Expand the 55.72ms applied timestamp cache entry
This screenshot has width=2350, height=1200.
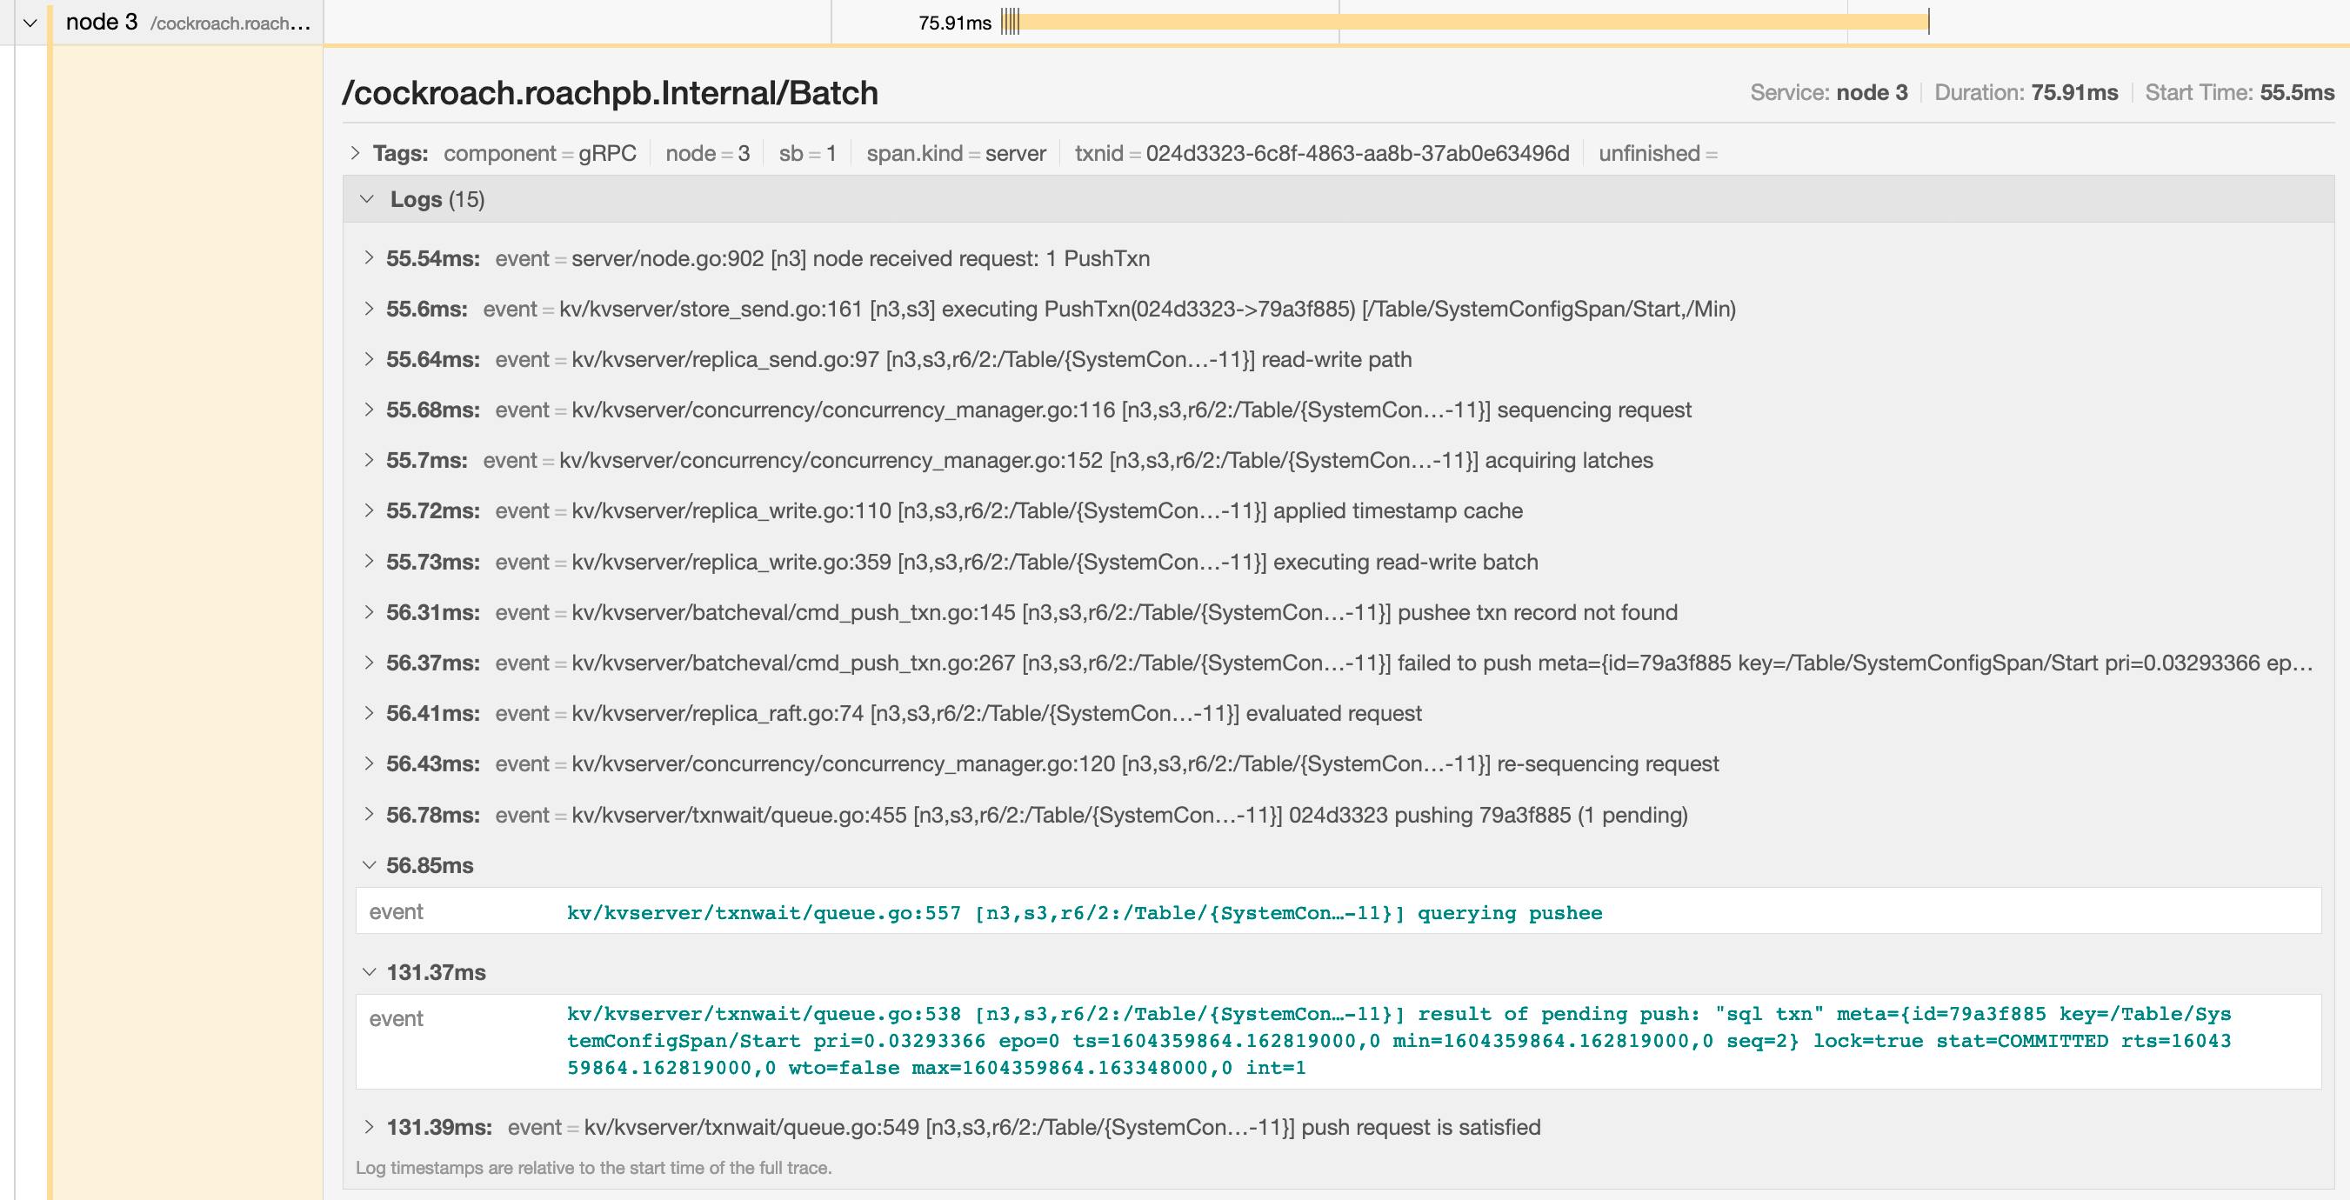click(x=369, y=510)
